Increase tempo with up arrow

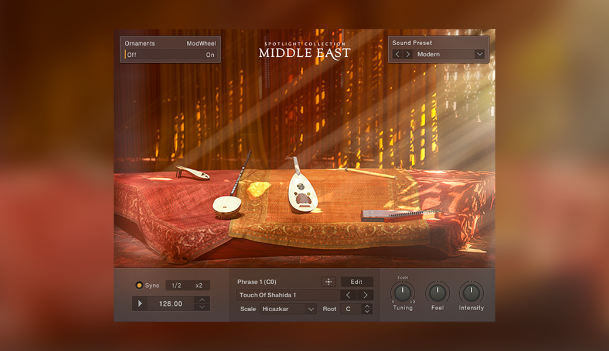click(x=202, y=300)
